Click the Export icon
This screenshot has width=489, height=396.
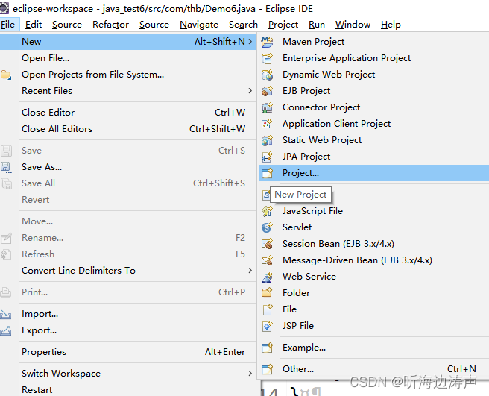pyautogui.click(x=6, y=331)
